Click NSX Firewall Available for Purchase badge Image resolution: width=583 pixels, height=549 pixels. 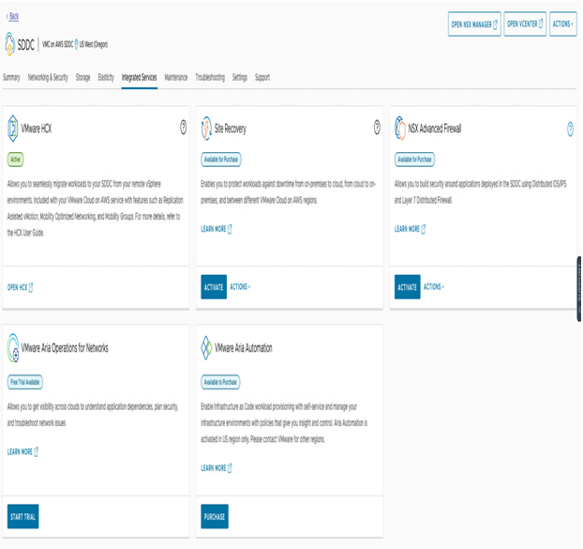pyautogui.click(x=414, y=160)
